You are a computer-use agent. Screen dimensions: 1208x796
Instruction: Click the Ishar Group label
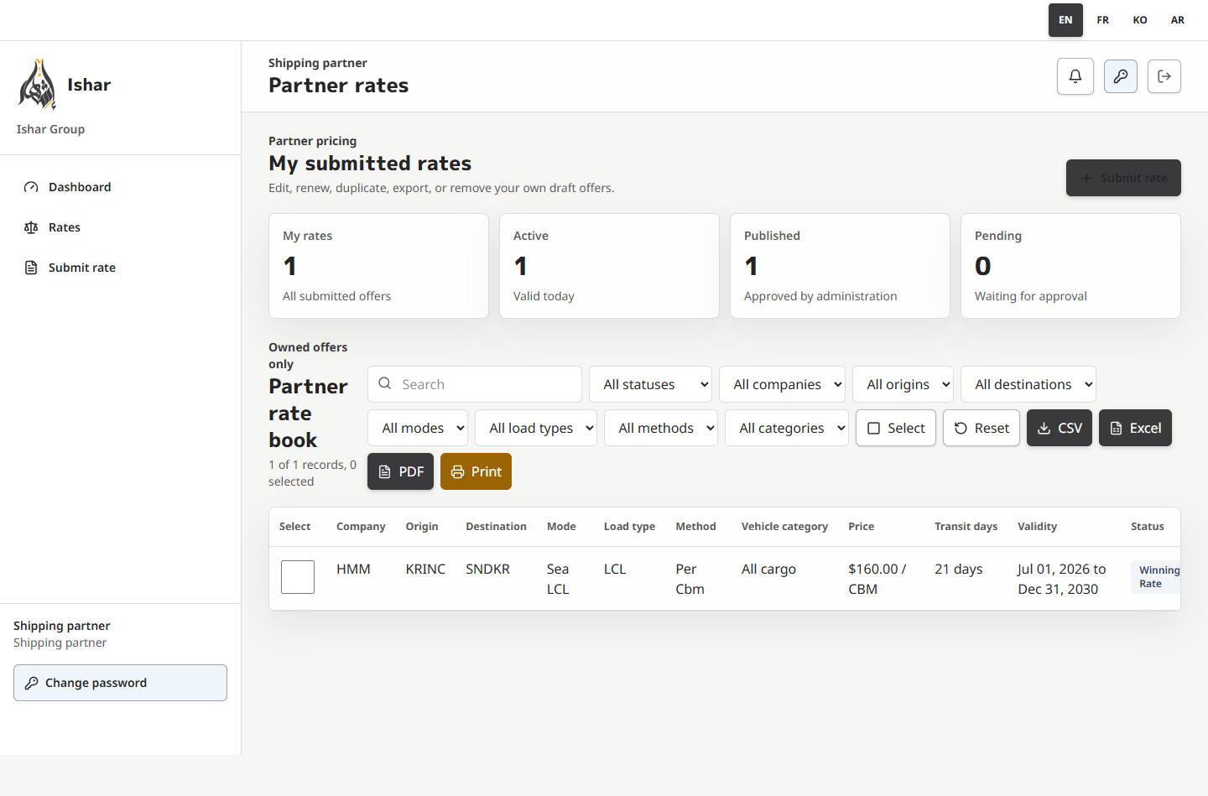(50, 129)
